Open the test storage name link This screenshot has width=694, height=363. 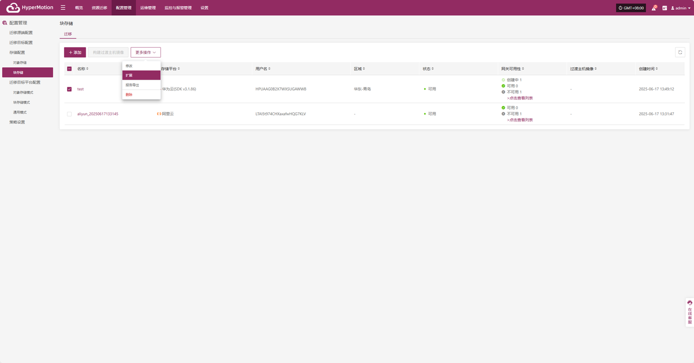coord(80,89)
